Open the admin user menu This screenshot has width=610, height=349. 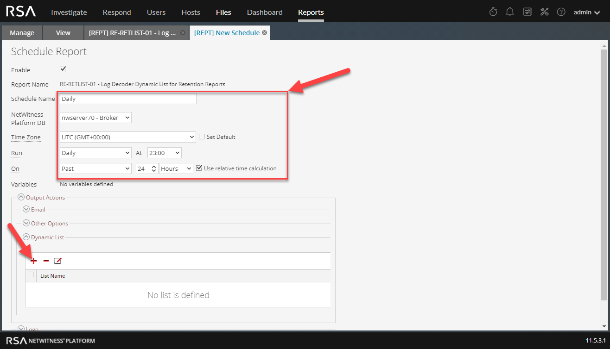pyautogui.click(x=589, y=12)
